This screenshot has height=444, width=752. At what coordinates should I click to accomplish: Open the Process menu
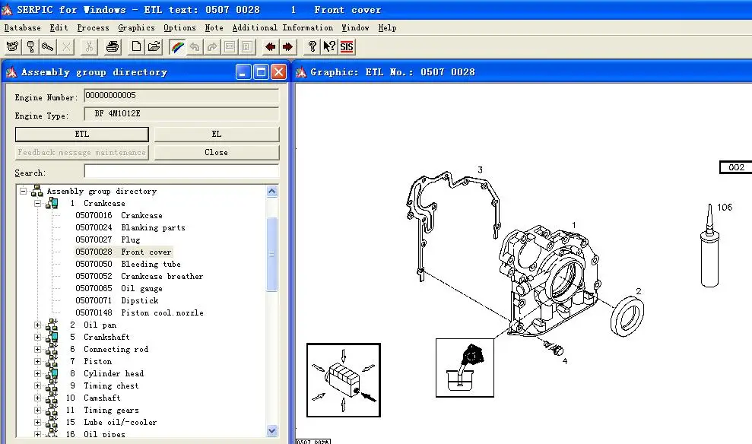[x=93, y=28]
